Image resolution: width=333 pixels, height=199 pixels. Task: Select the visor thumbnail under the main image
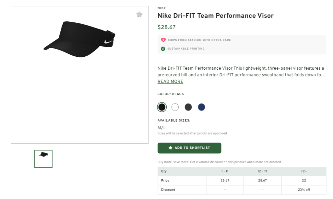(43, 159)
